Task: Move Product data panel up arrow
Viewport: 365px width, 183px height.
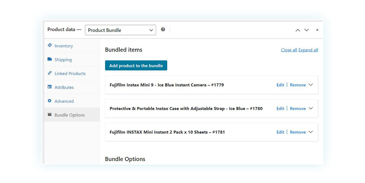Action: coord(298,30)
